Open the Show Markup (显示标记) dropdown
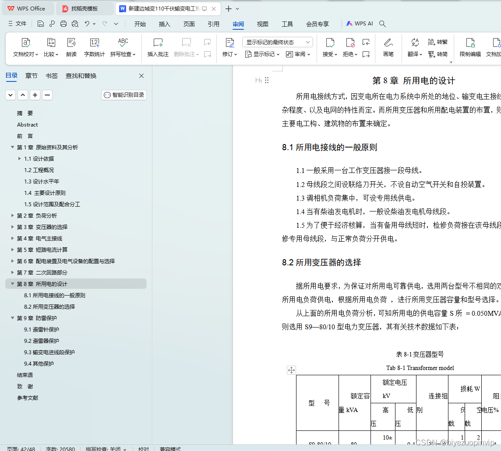This screenshot has width=501, height=451. point(262,54)
